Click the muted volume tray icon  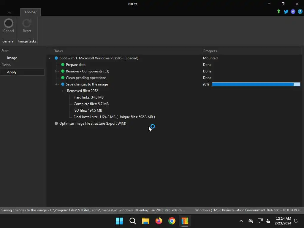268,221
